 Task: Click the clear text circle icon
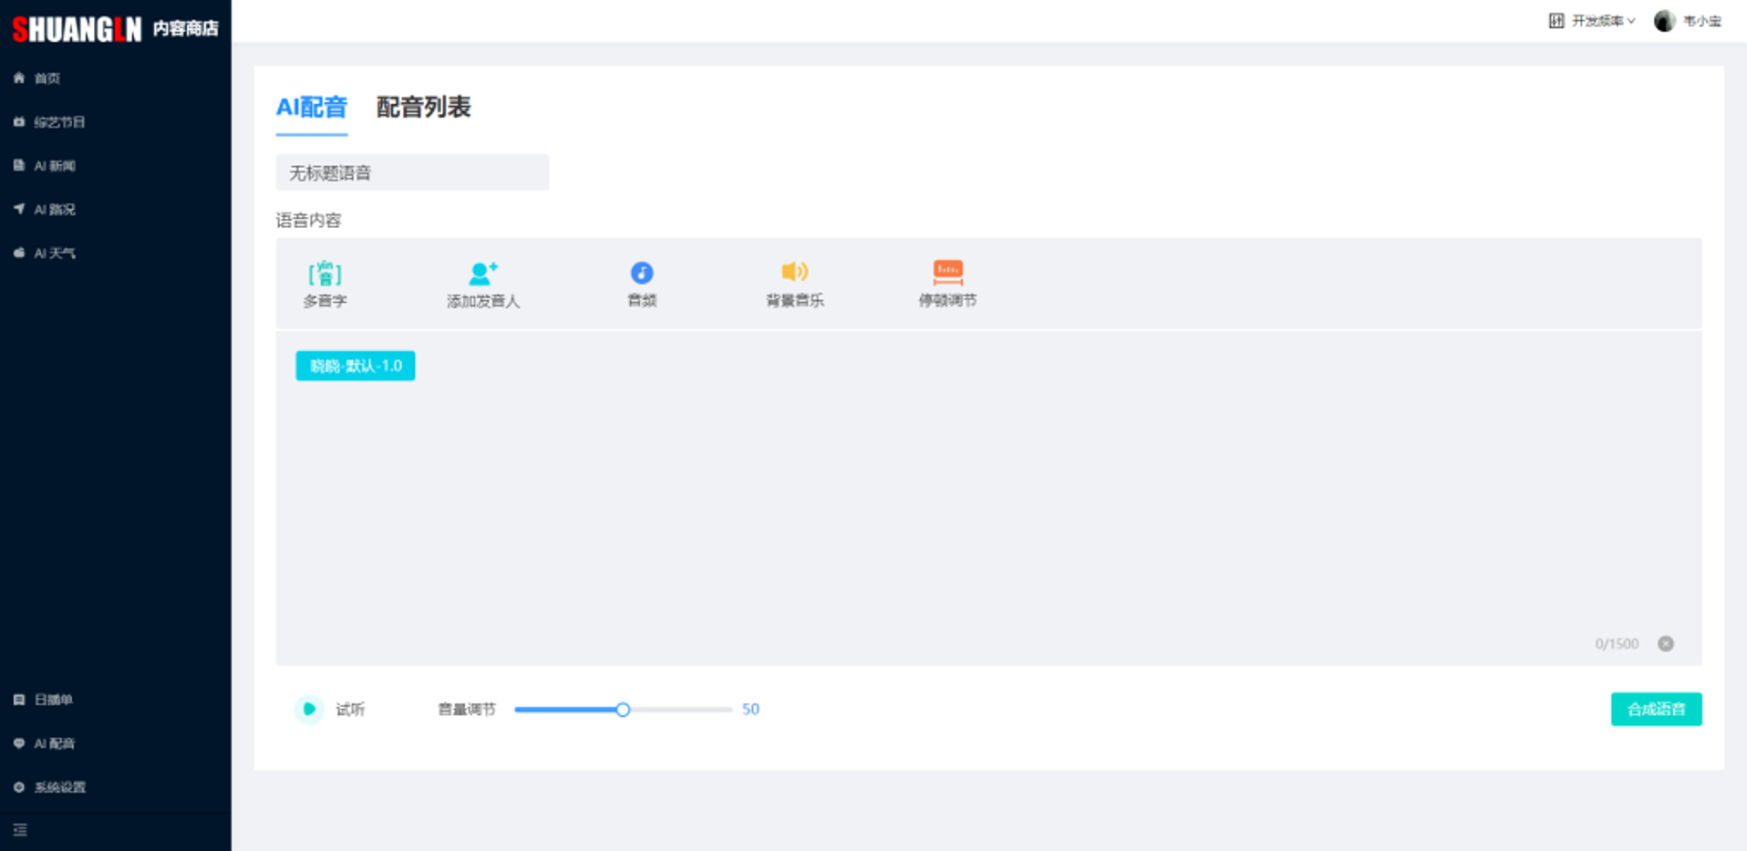tap(1667, 643)
